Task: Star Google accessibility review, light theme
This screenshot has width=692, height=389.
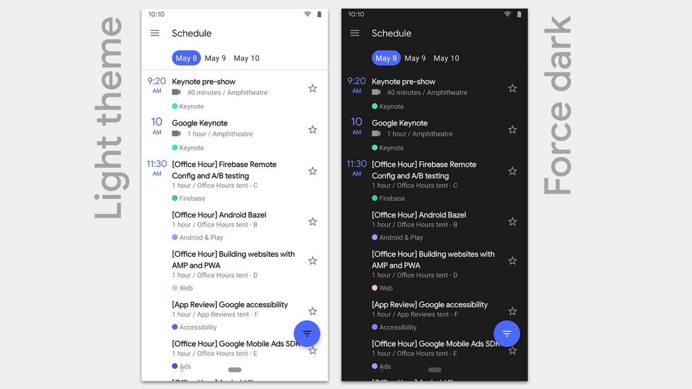Action: 312,311
